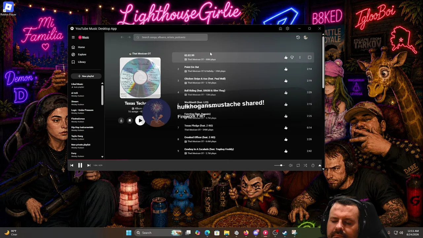This screenshot has height=238, width=423.
Task: Click That Mexican OT artist link above album art
Action: tap(140, 54)
